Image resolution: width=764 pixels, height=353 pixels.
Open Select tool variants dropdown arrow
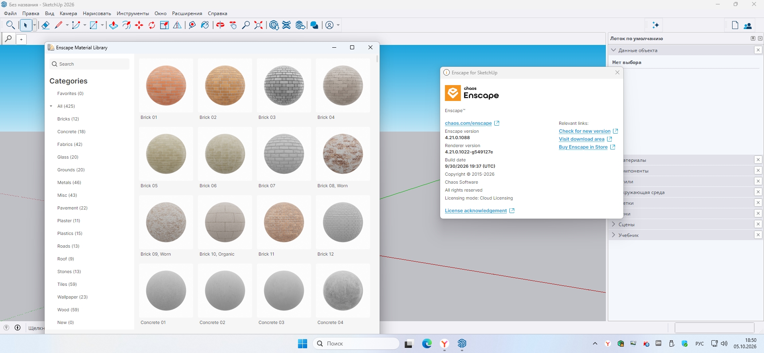click(35, 25)
